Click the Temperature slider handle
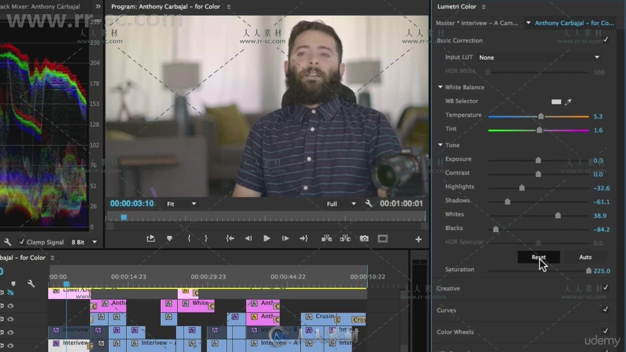Viewport: 626px width, 352px height. click(540, 116)
